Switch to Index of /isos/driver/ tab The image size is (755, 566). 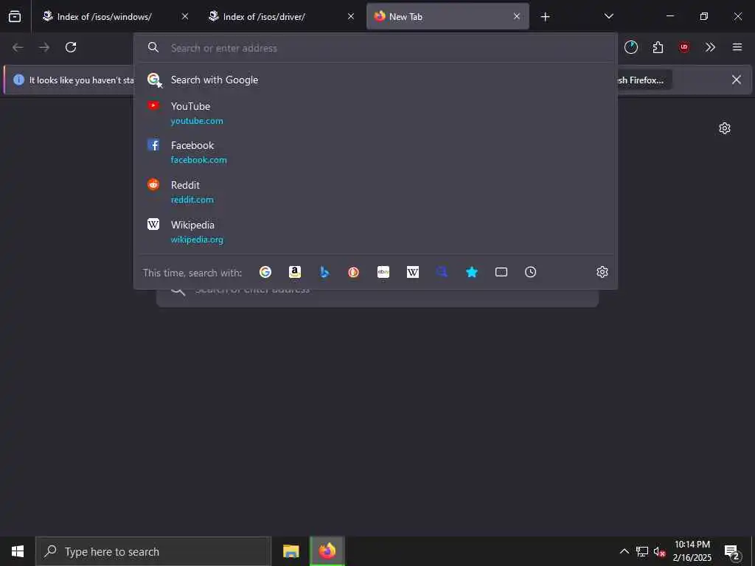pyautogui.click(x=282, y=16)
